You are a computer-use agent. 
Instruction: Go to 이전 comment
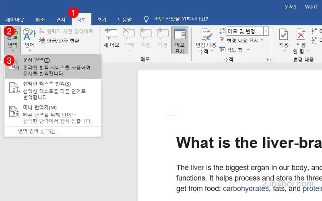point(146,39)
